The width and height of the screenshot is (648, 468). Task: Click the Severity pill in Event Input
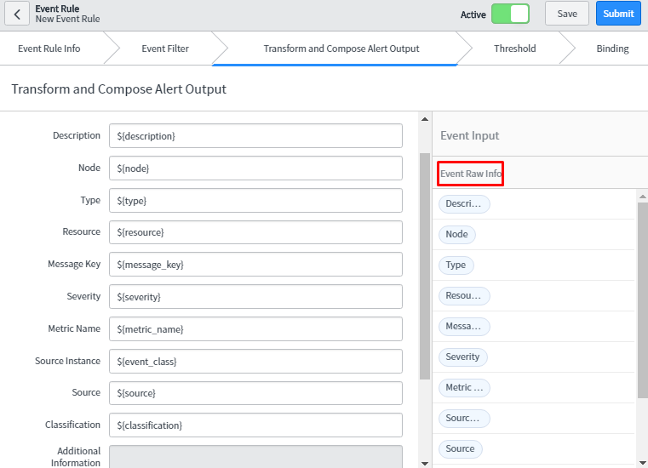462,357
